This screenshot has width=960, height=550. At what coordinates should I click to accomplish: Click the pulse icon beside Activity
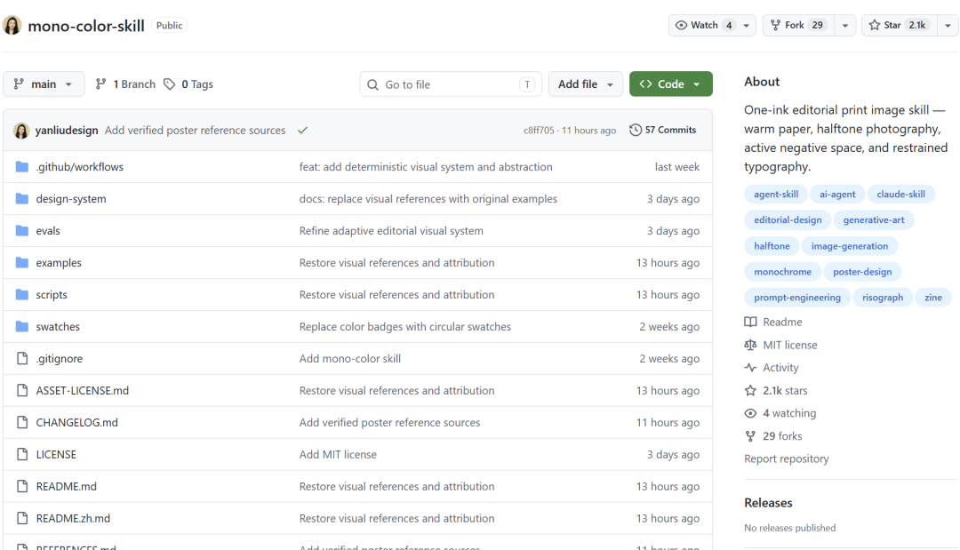750,368
